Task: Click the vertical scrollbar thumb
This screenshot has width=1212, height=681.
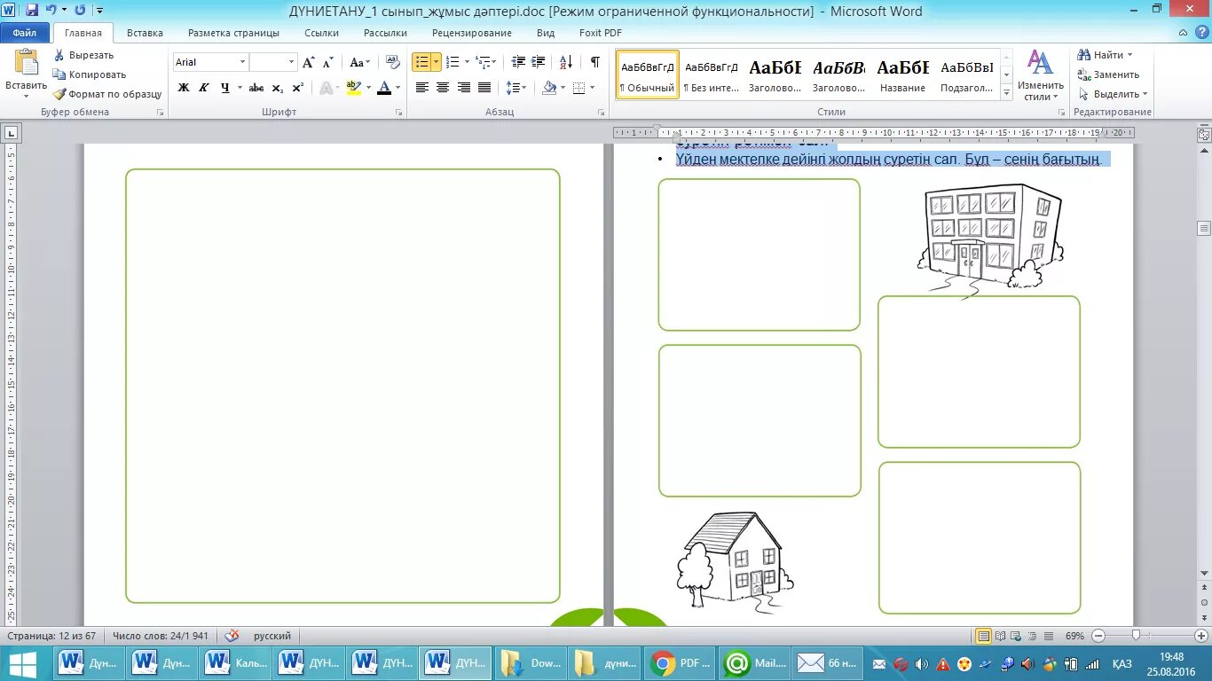Action: tap(1204, 229)
